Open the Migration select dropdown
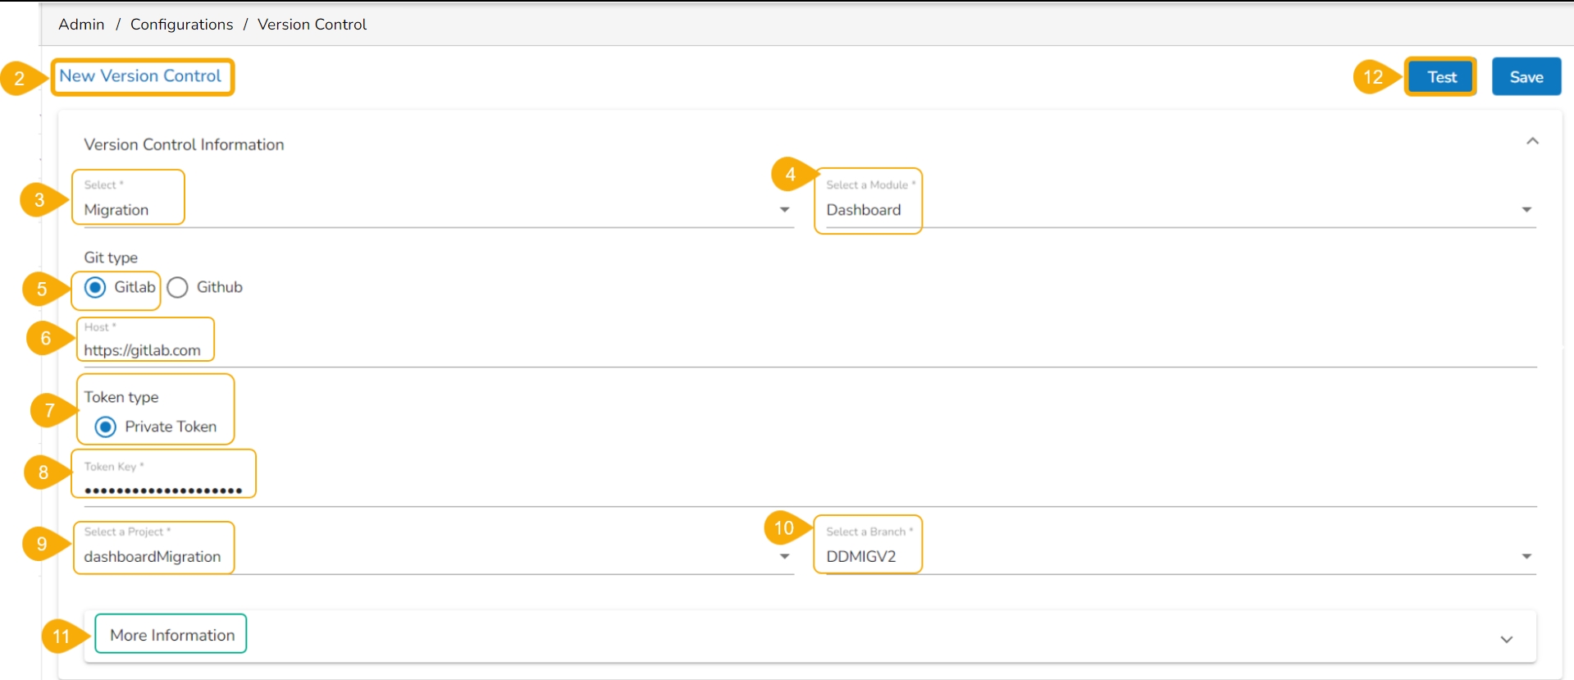Image resolution: width=1574 pixels, height=680 pixels. pyautogui.click(x=410, y=210)
